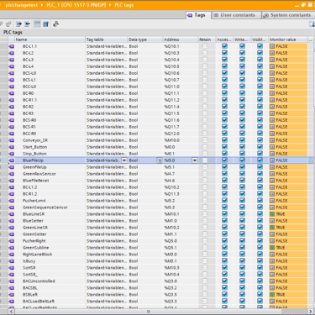
Task: Select the BACLoadBeltLeft tag name
Action: tap(39, 302)
